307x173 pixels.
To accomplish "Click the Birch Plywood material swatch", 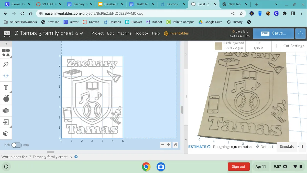I will [218, 46].
